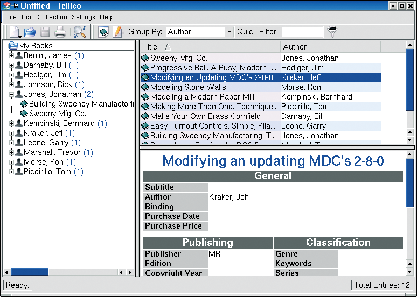
Task: Expand the Marshall, Trevor group
Action: pos(11,152)
